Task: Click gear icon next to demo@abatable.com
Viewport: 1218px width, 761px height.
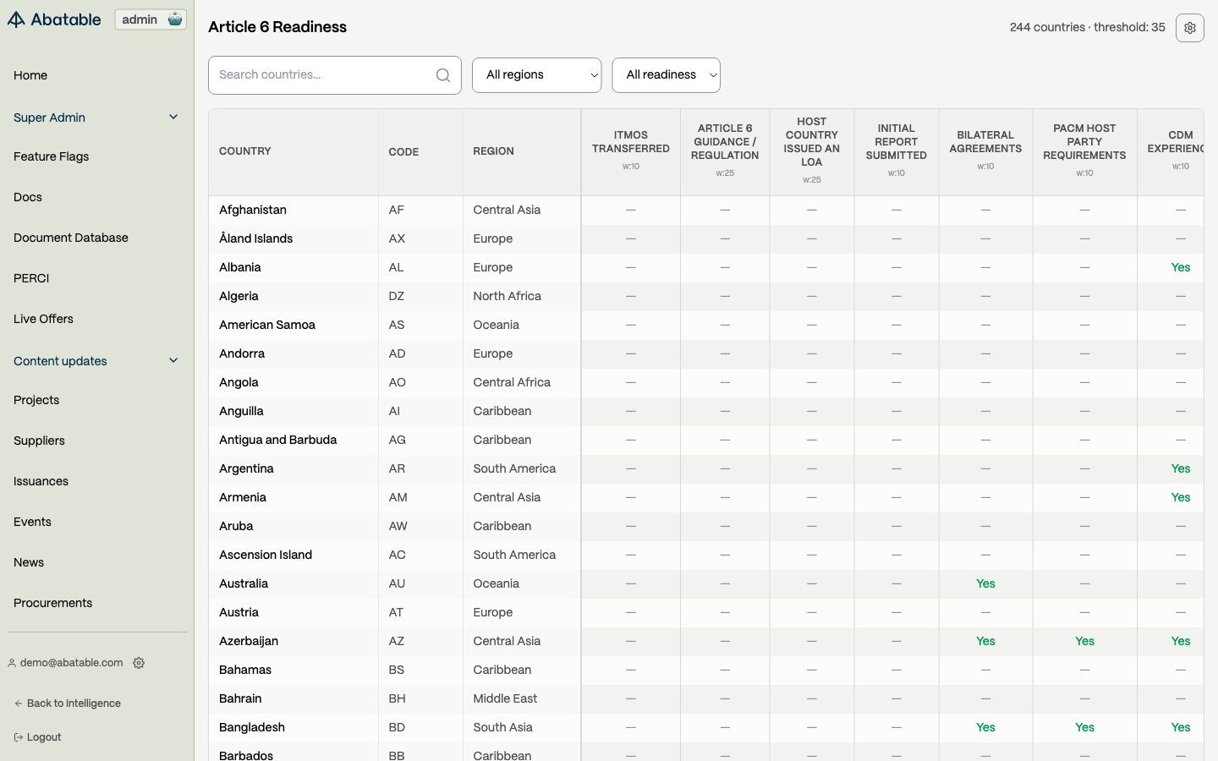Action: (139, 663)
